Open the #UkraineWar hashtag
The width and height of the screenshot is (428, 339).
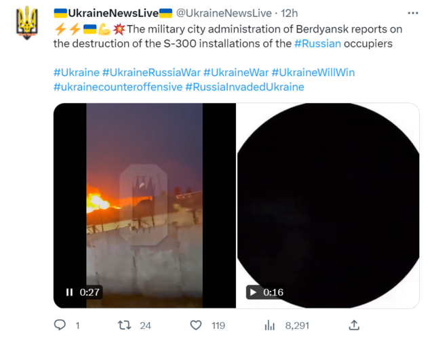tap(236, 73)
